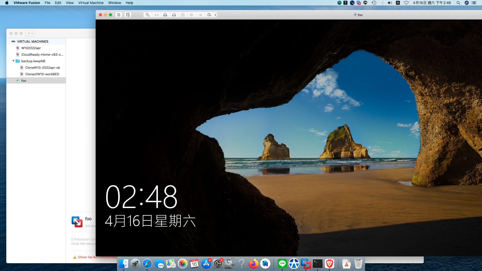Pause the foo virtual machine
Viewport: 482px width, 271px height.
pos(119,15)
